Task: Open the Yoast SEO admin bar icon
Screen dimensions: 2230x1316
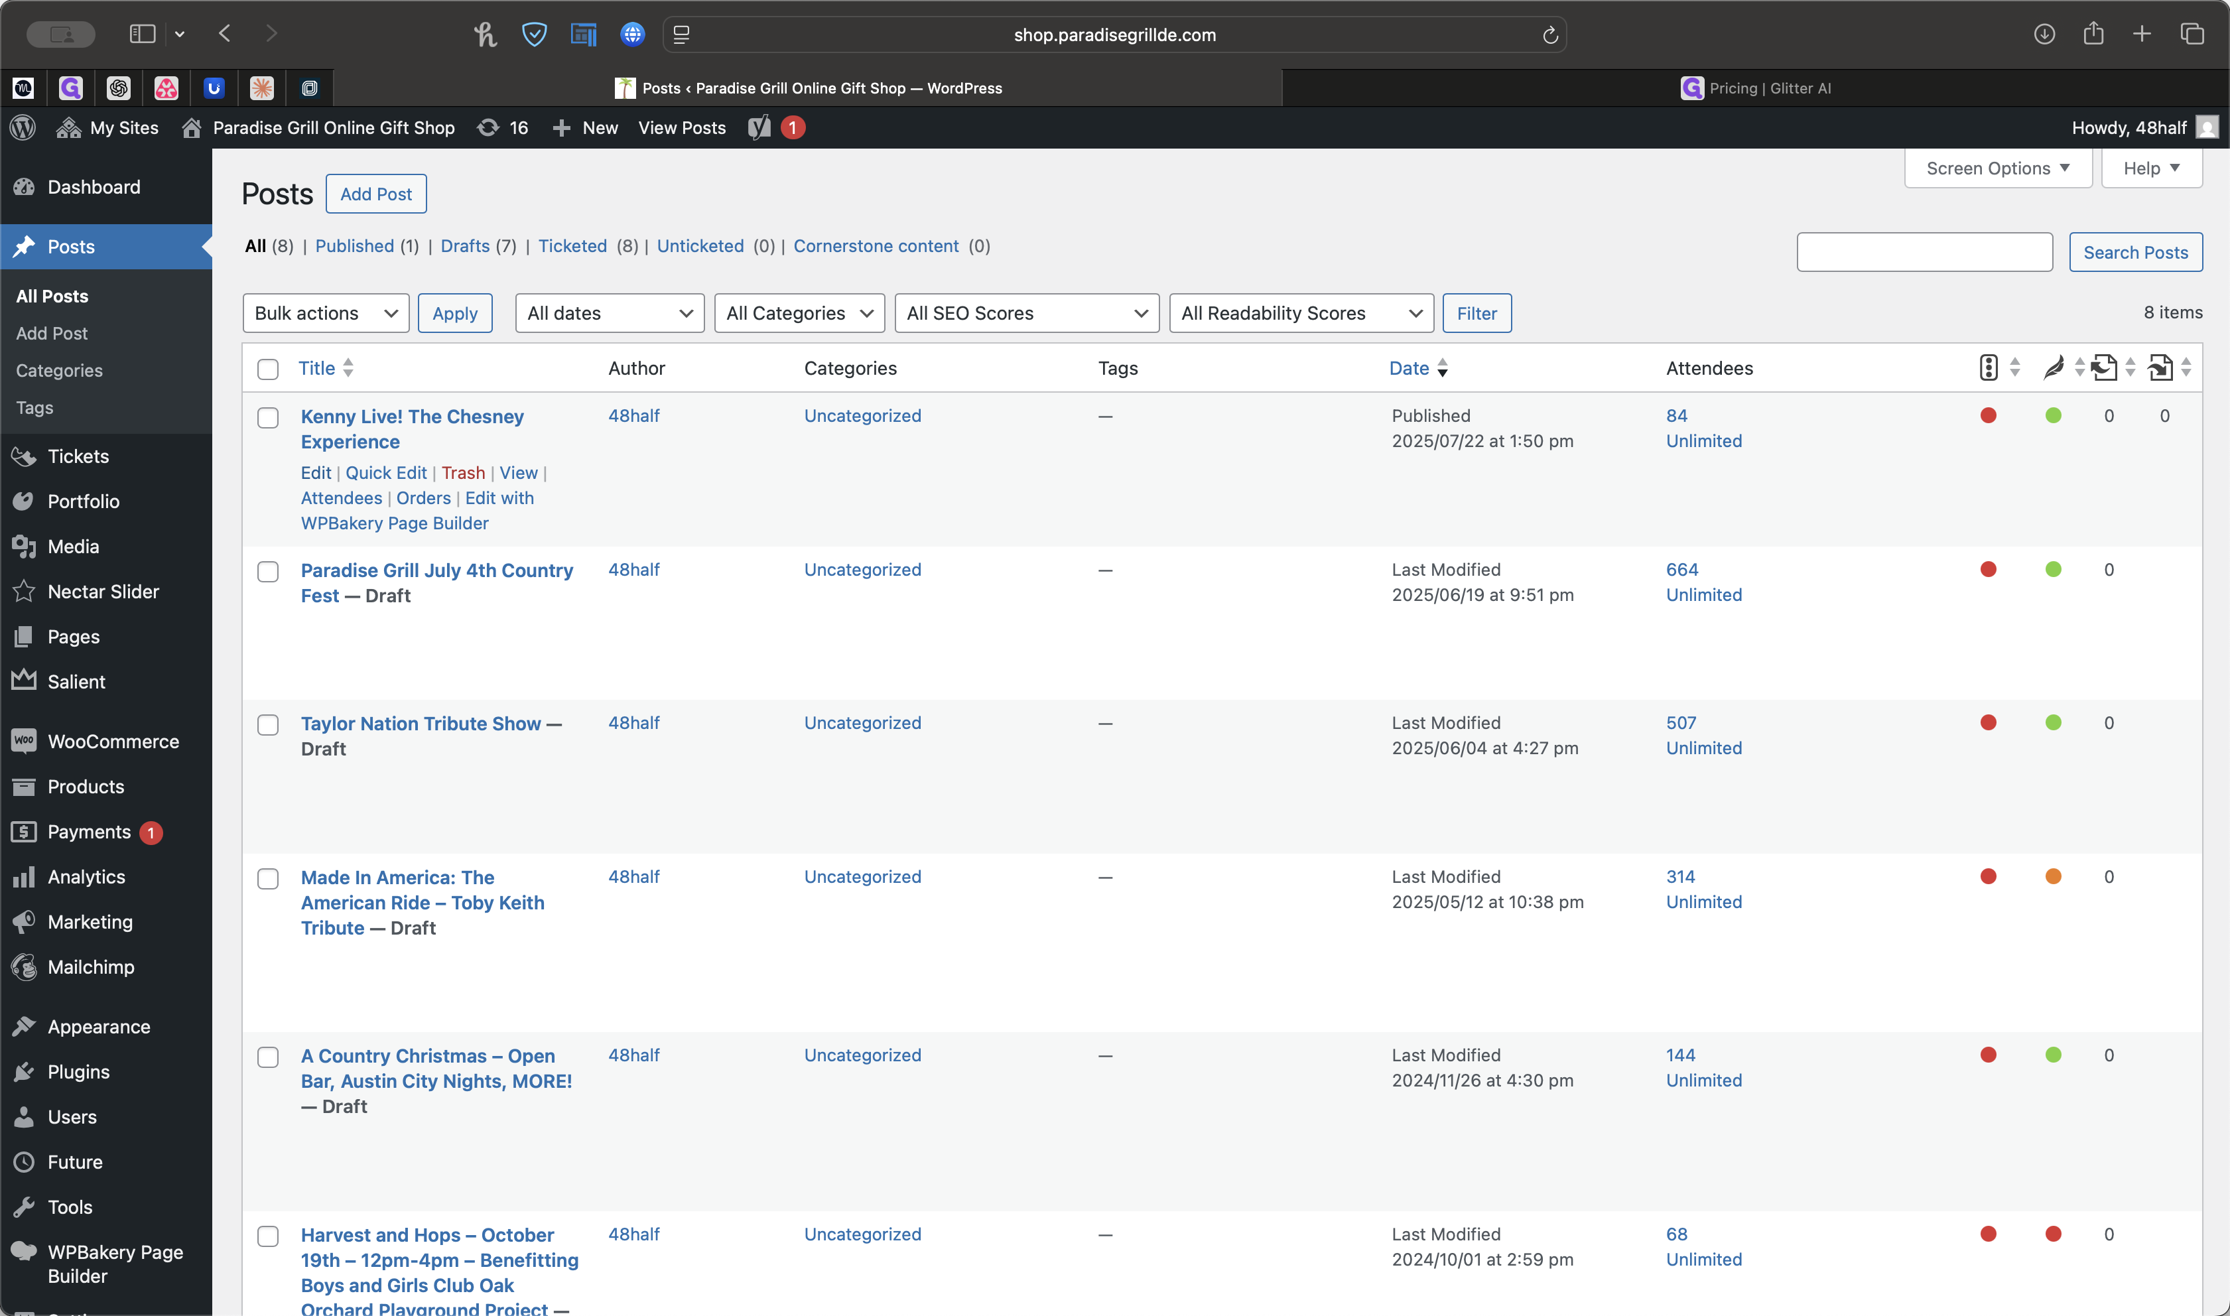Action: (x=759, y=128)
